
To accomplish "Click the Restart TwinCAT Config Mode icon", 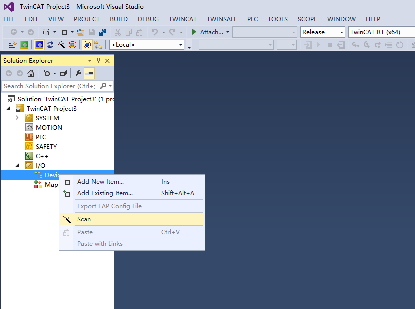I will 39,45.
